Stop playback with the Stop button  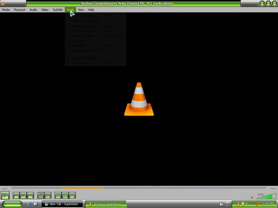click(x=23, y=196)
